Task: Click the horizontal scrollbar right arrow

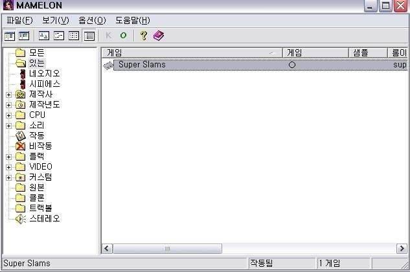Action: click(402, 249)
